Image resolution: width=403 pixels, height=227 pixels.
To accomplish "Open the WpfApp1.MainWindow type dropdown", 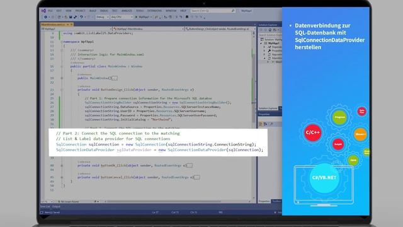I will click(x=149, y=29).
